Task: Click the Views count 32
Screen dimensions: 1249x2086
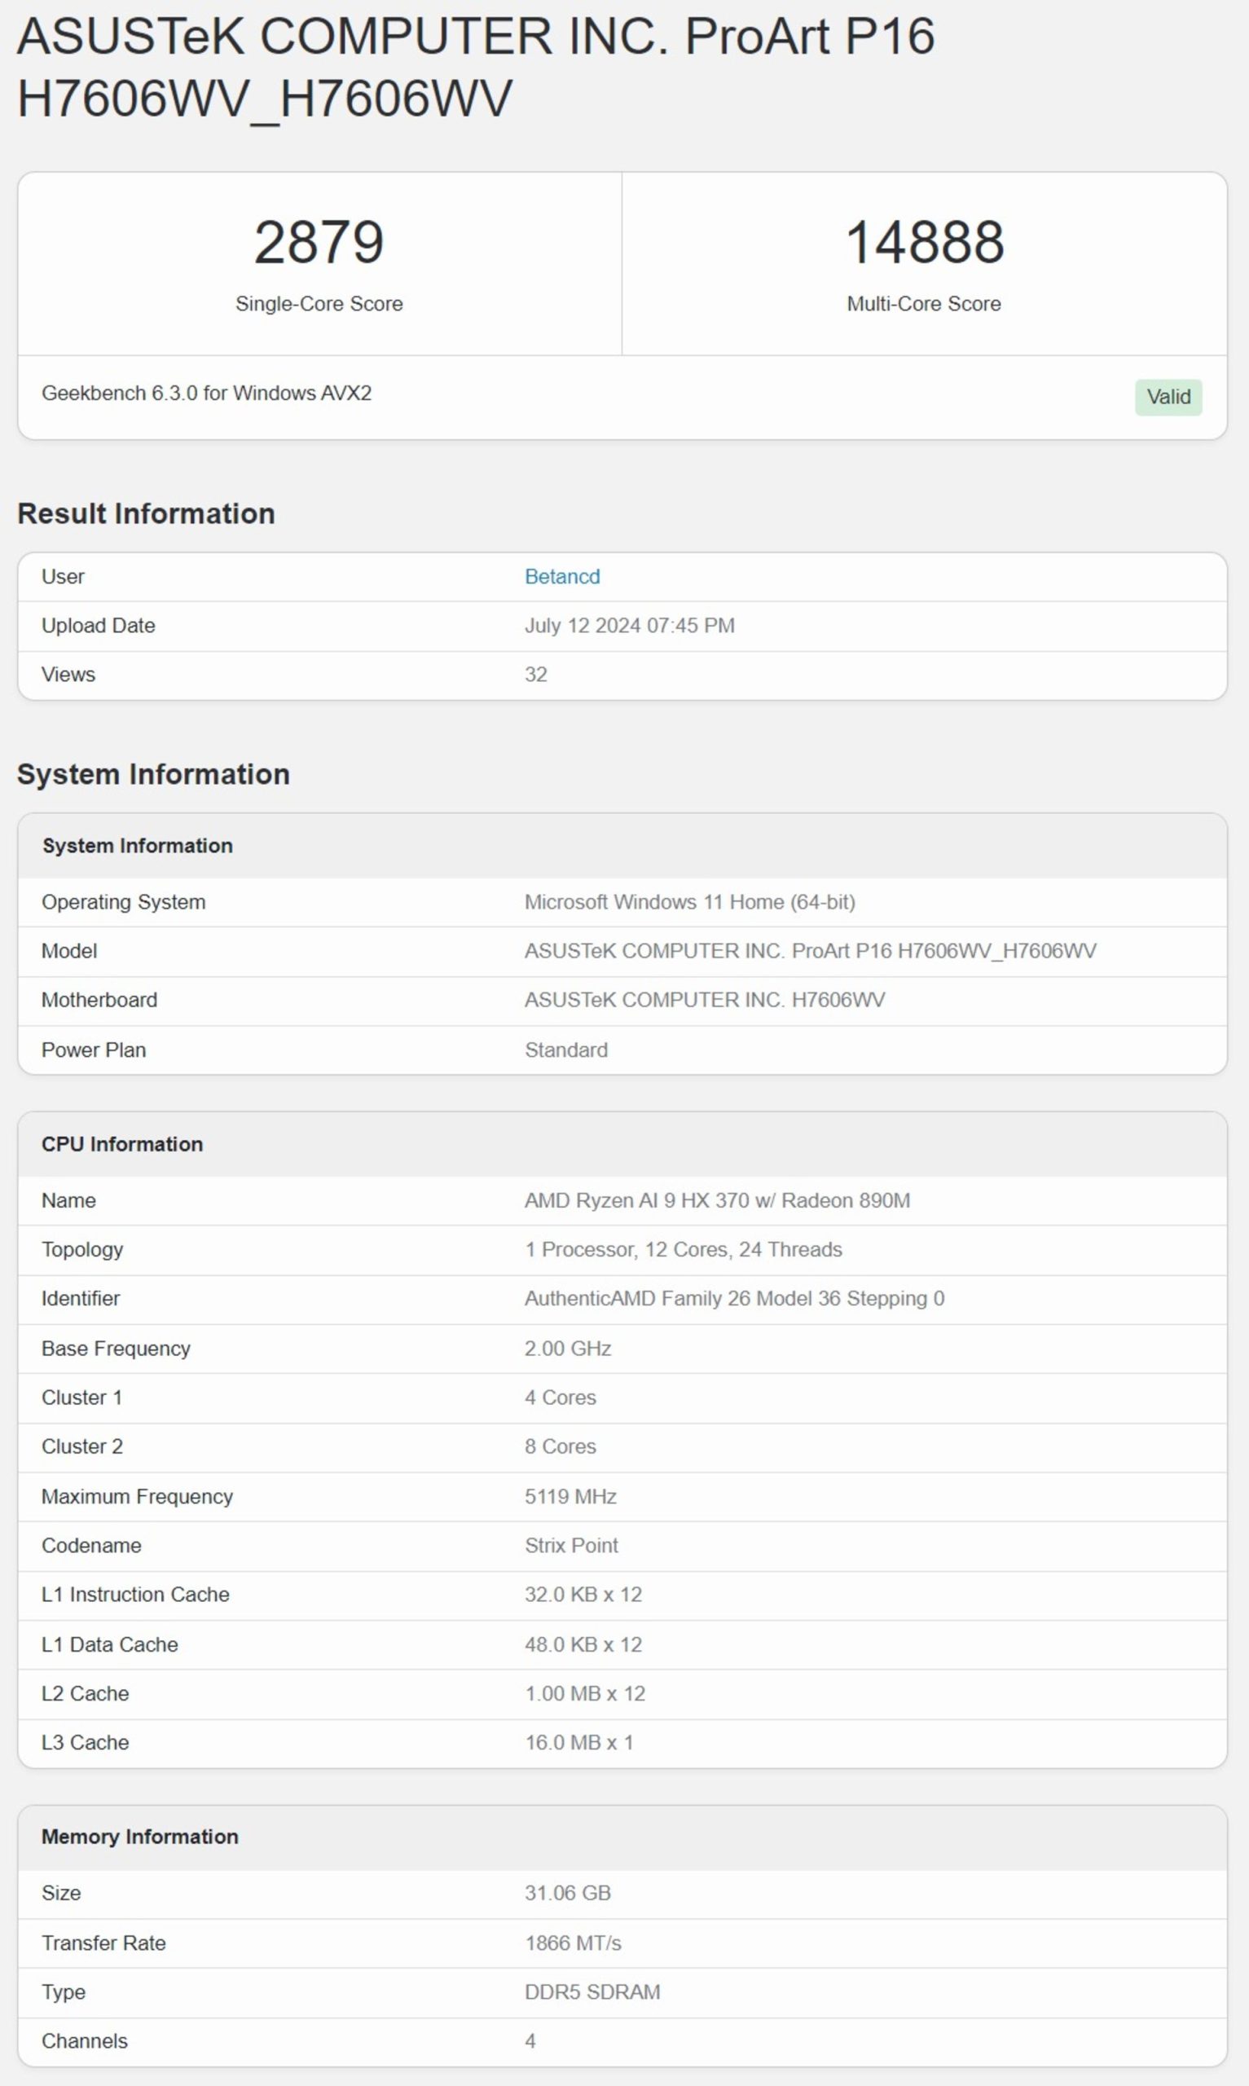Action: click(x=535, y=674)
